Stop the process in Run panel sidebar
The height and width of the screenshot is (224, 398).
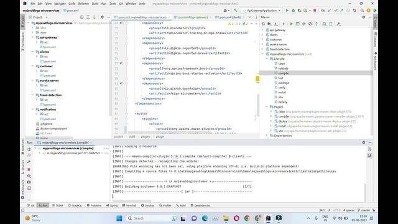(x=29, y=169)
